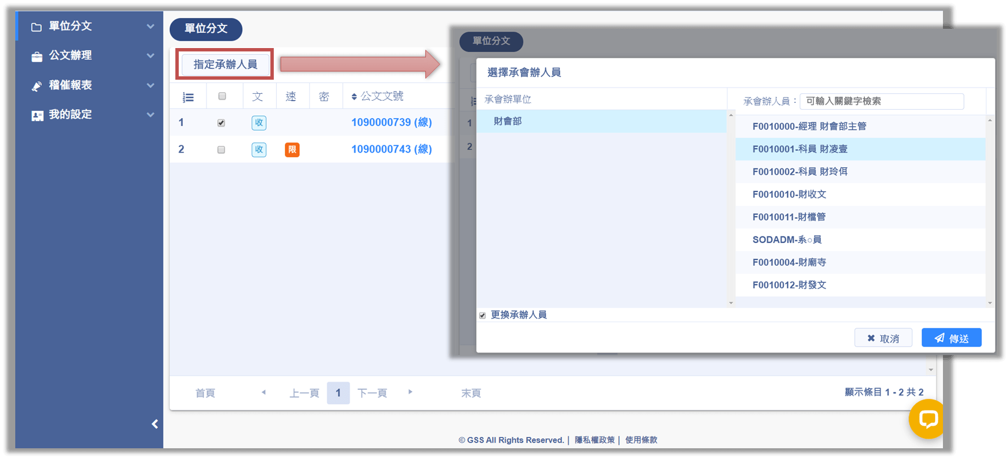Screen dimensions: 1008x459
Task: Click the 收 badge in row 1
Action: click(x=259, y=123)
